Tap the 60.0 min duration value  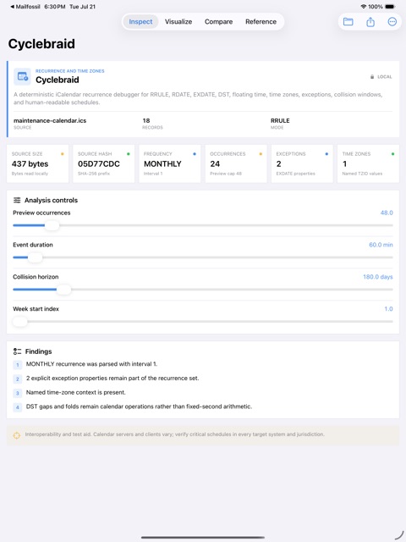[x=381, y=245]
